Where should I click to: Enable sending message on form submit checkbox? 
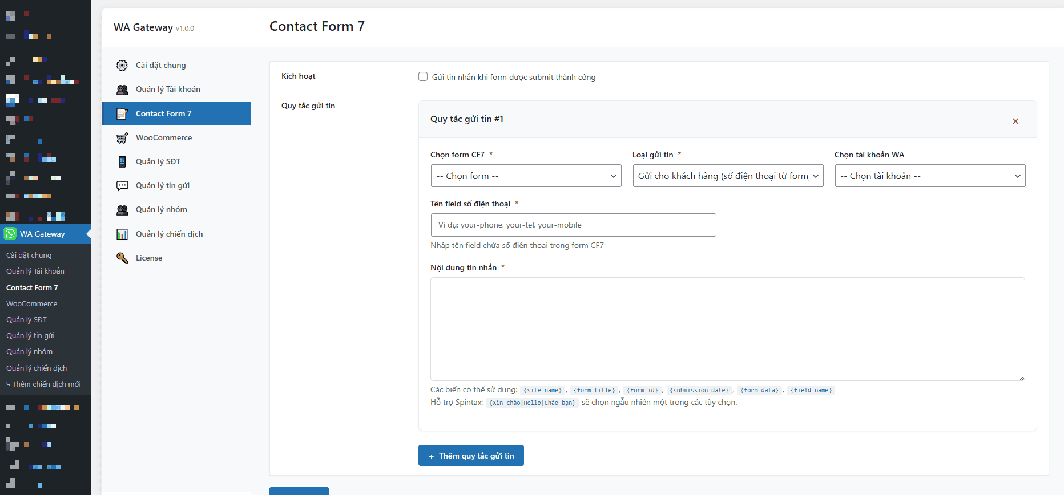(x=423, y=76)
